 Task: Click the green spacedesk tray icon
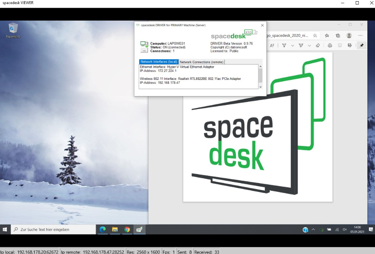pyautogui.click(x=321, y=229)
